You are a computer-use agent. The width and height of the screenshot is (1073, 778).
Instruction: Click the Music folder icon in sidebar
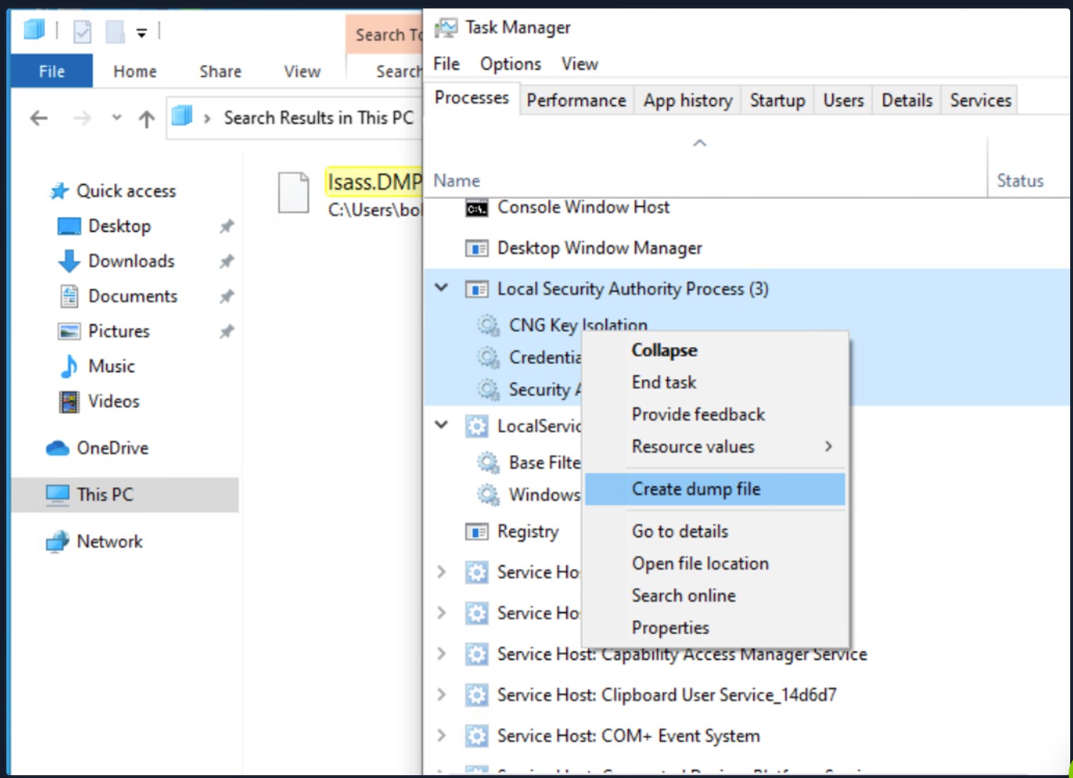point(69,366)
